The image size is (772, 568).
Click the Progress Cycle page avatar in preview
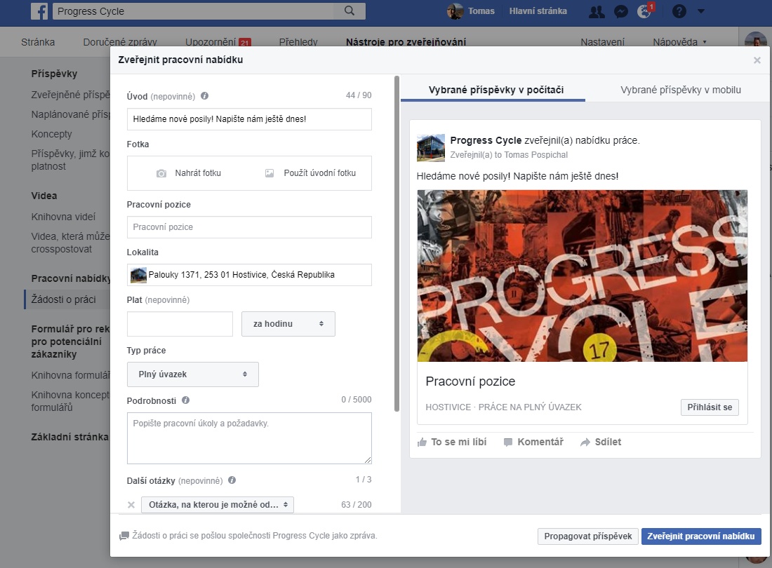click(x=431, y=148)
